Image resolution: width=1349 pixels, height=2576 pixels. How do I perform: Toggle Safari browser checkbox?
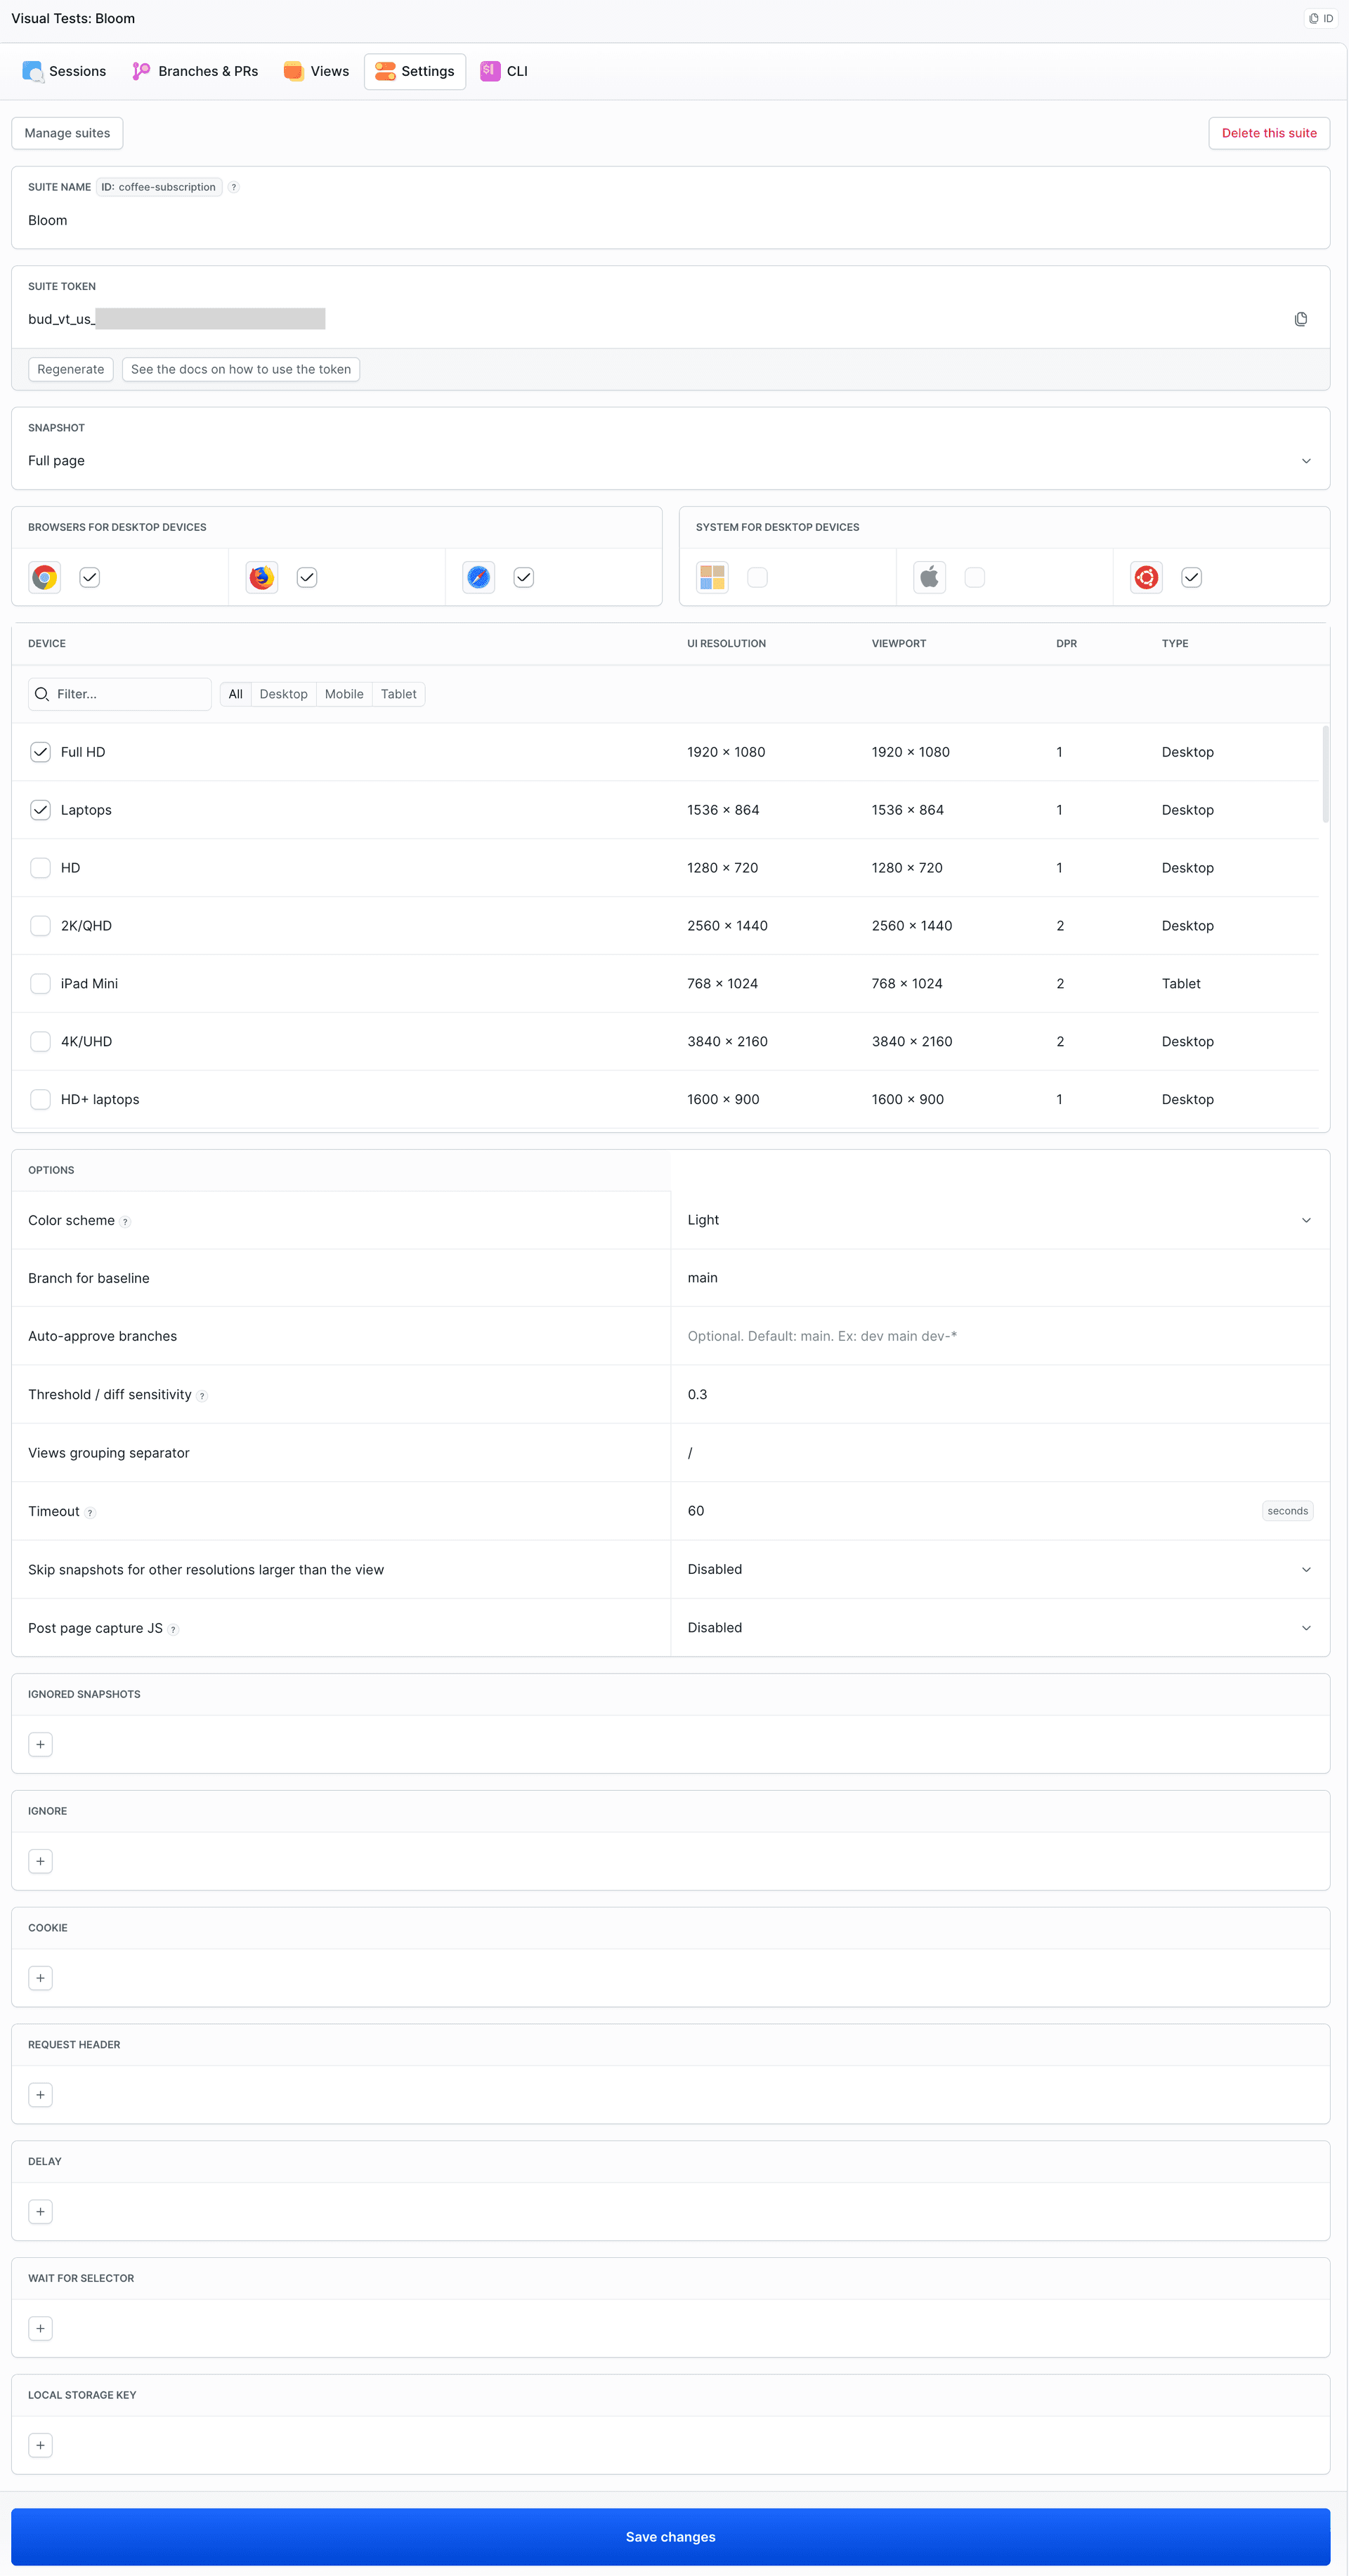tap(523, 577)
